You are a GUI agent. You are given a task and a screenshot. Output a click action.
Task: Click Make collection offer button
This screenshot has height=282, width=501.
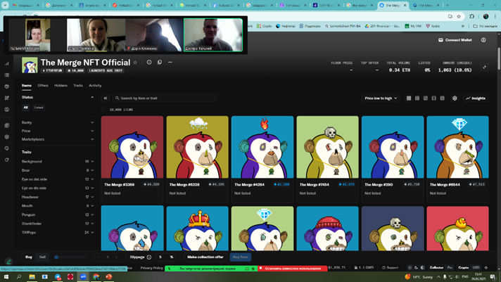pyautogui.click(x=205, y=257)
